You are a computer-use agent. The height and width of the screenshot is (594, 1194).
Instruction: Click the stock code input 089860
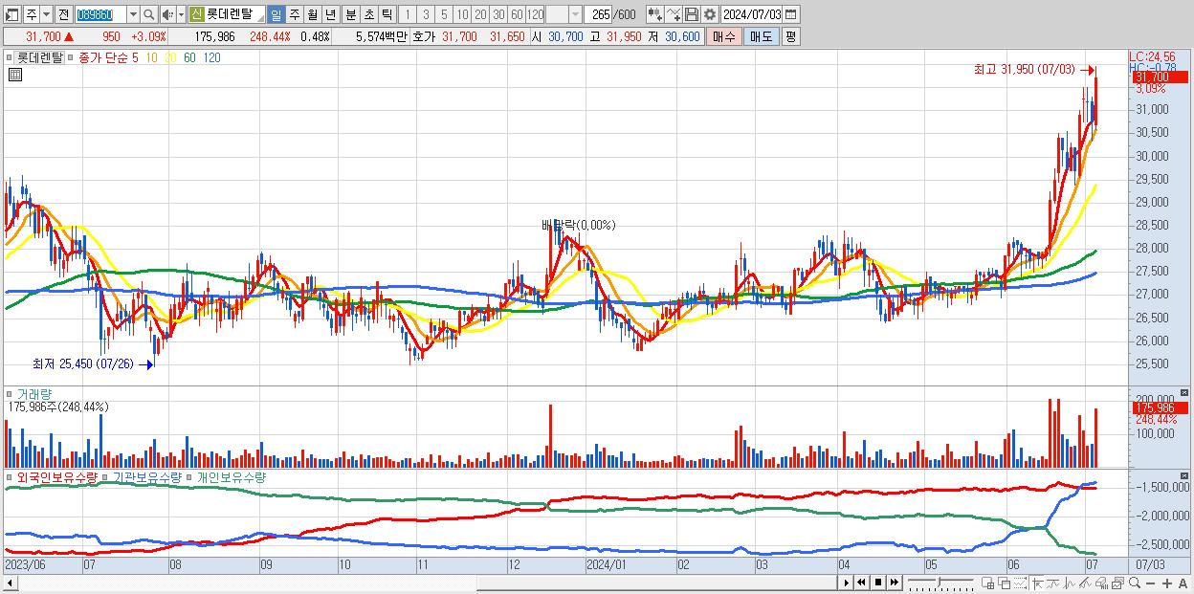(99, 14)
